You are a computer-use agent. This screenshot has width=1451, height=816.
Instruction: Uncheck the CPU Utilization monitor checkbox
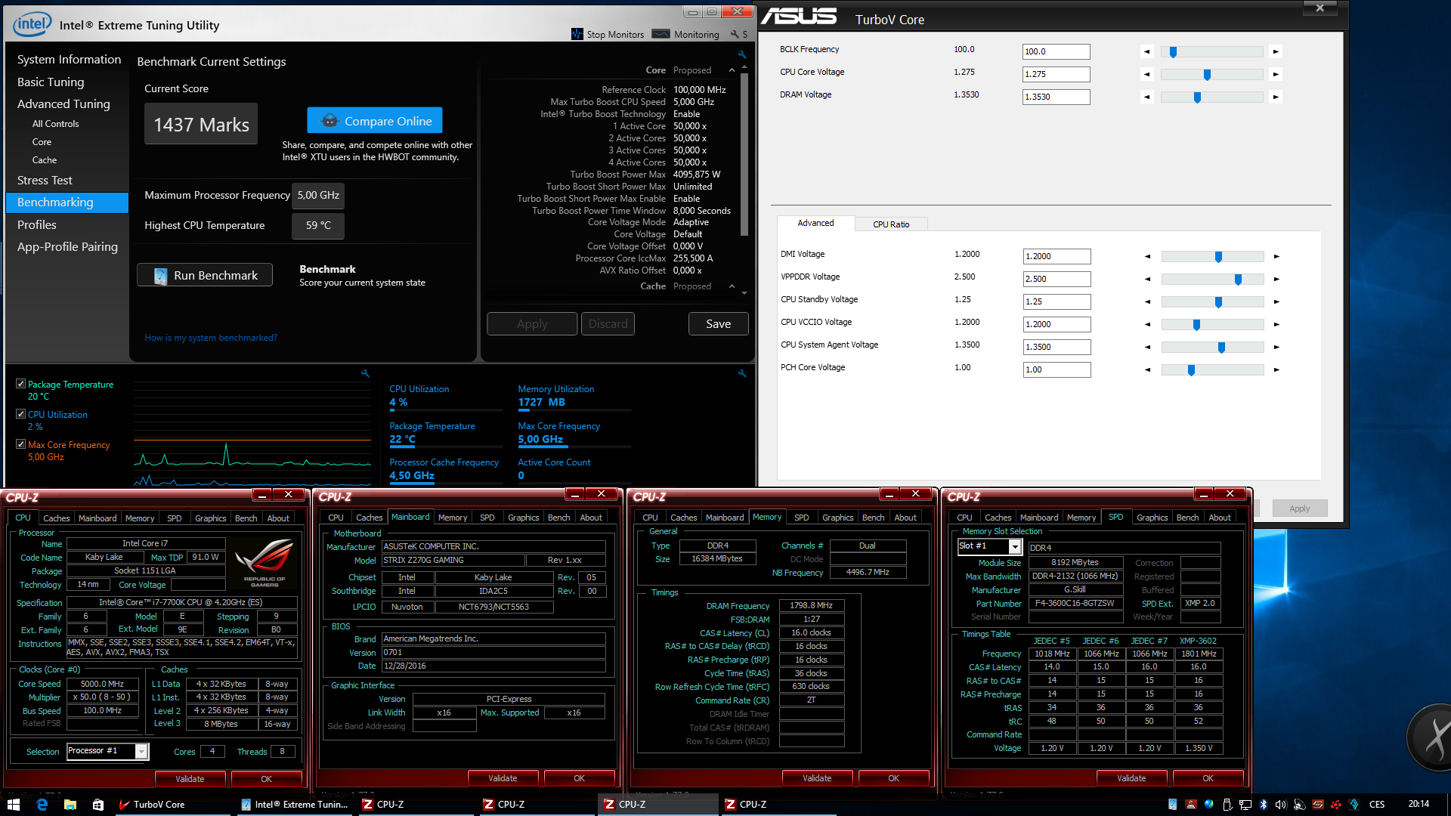tap(21, 414)
